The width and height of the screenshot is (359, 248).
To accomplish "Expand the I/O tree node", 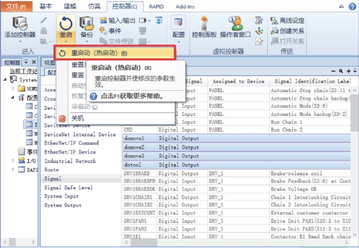I will [13, 161].
